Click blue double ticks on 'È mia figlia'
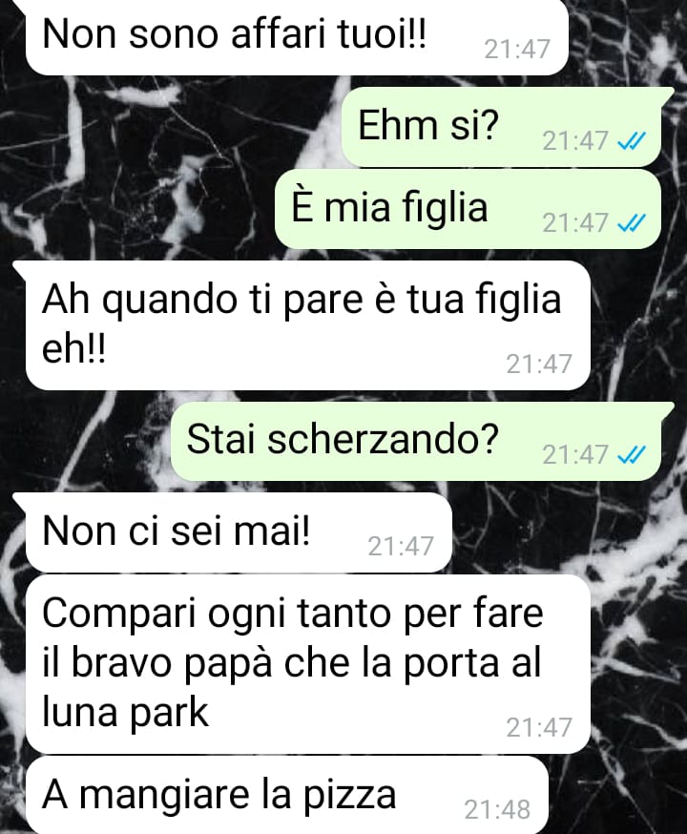 click(x=631, y=223)
